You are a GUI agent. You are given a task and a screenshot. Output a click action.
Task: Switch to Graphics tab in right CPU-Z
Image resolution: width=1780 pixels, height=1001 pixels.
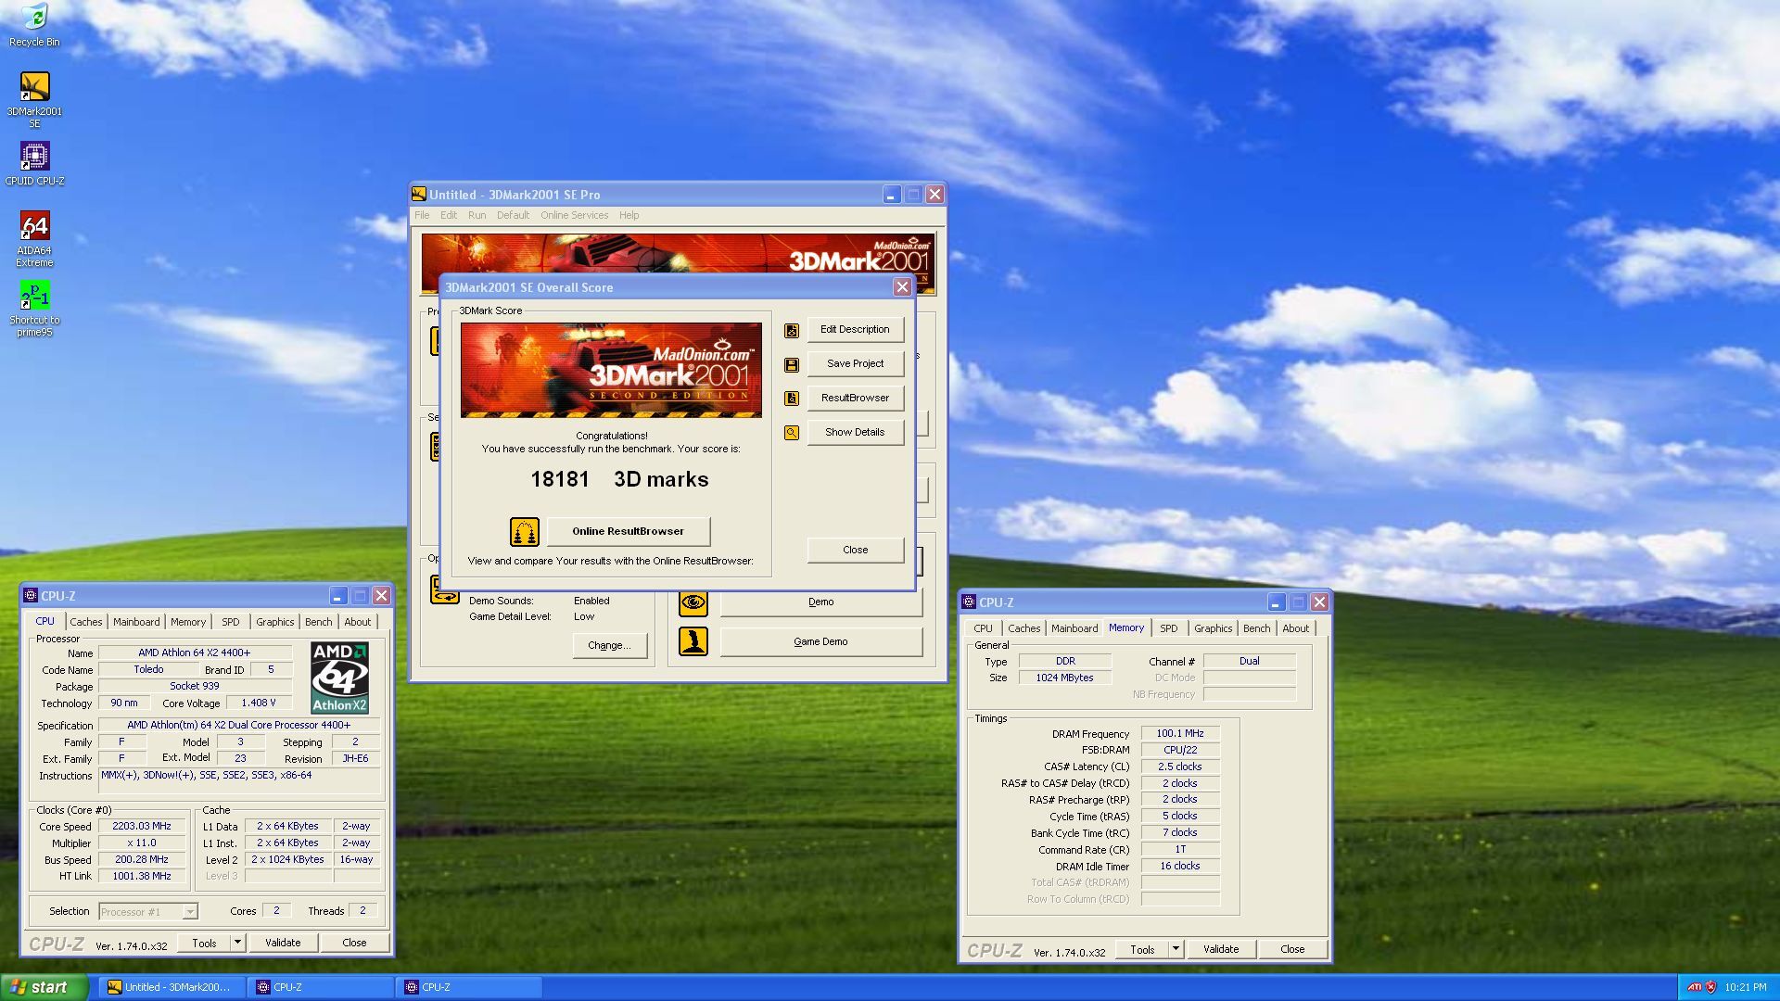[x=1213, y=628]
